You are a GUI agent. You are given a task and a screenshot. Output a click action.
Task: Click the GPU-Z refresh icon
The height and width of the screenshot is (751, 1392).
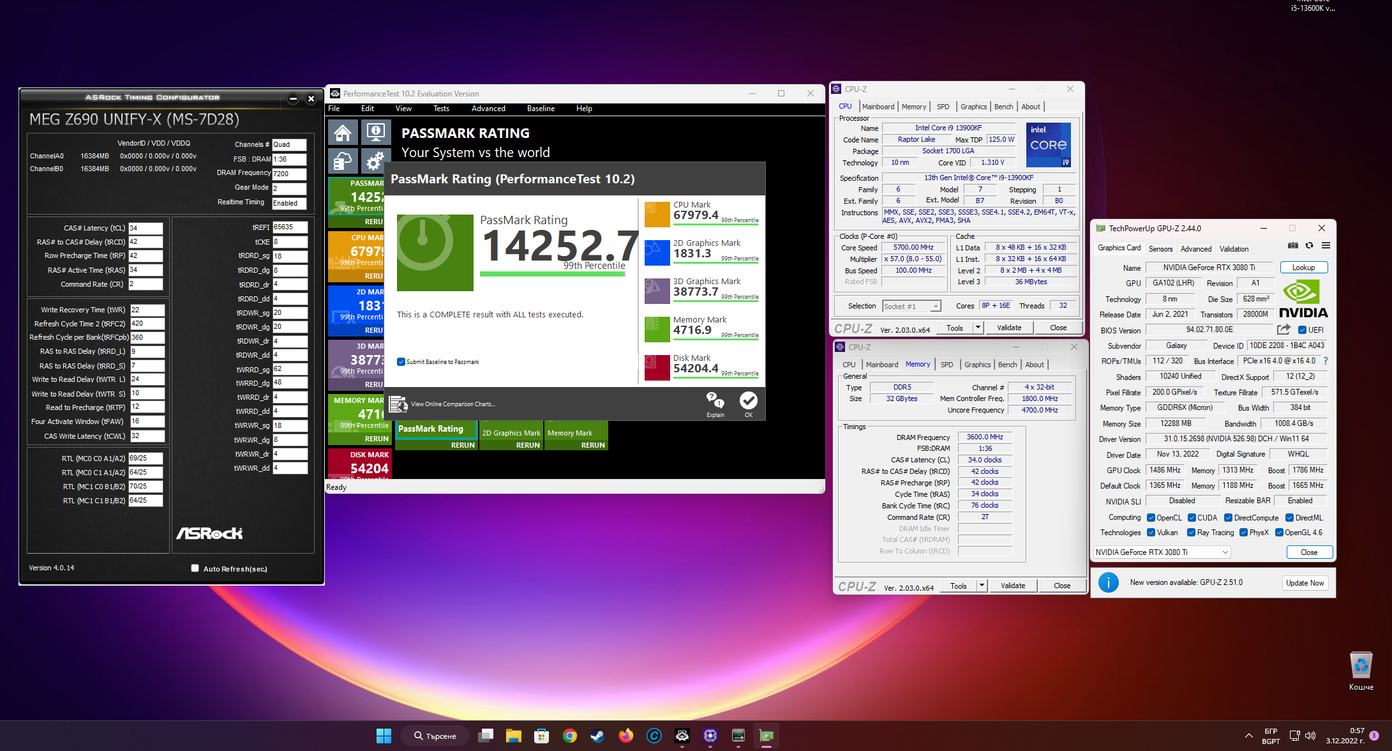[x=1309, y=246]
